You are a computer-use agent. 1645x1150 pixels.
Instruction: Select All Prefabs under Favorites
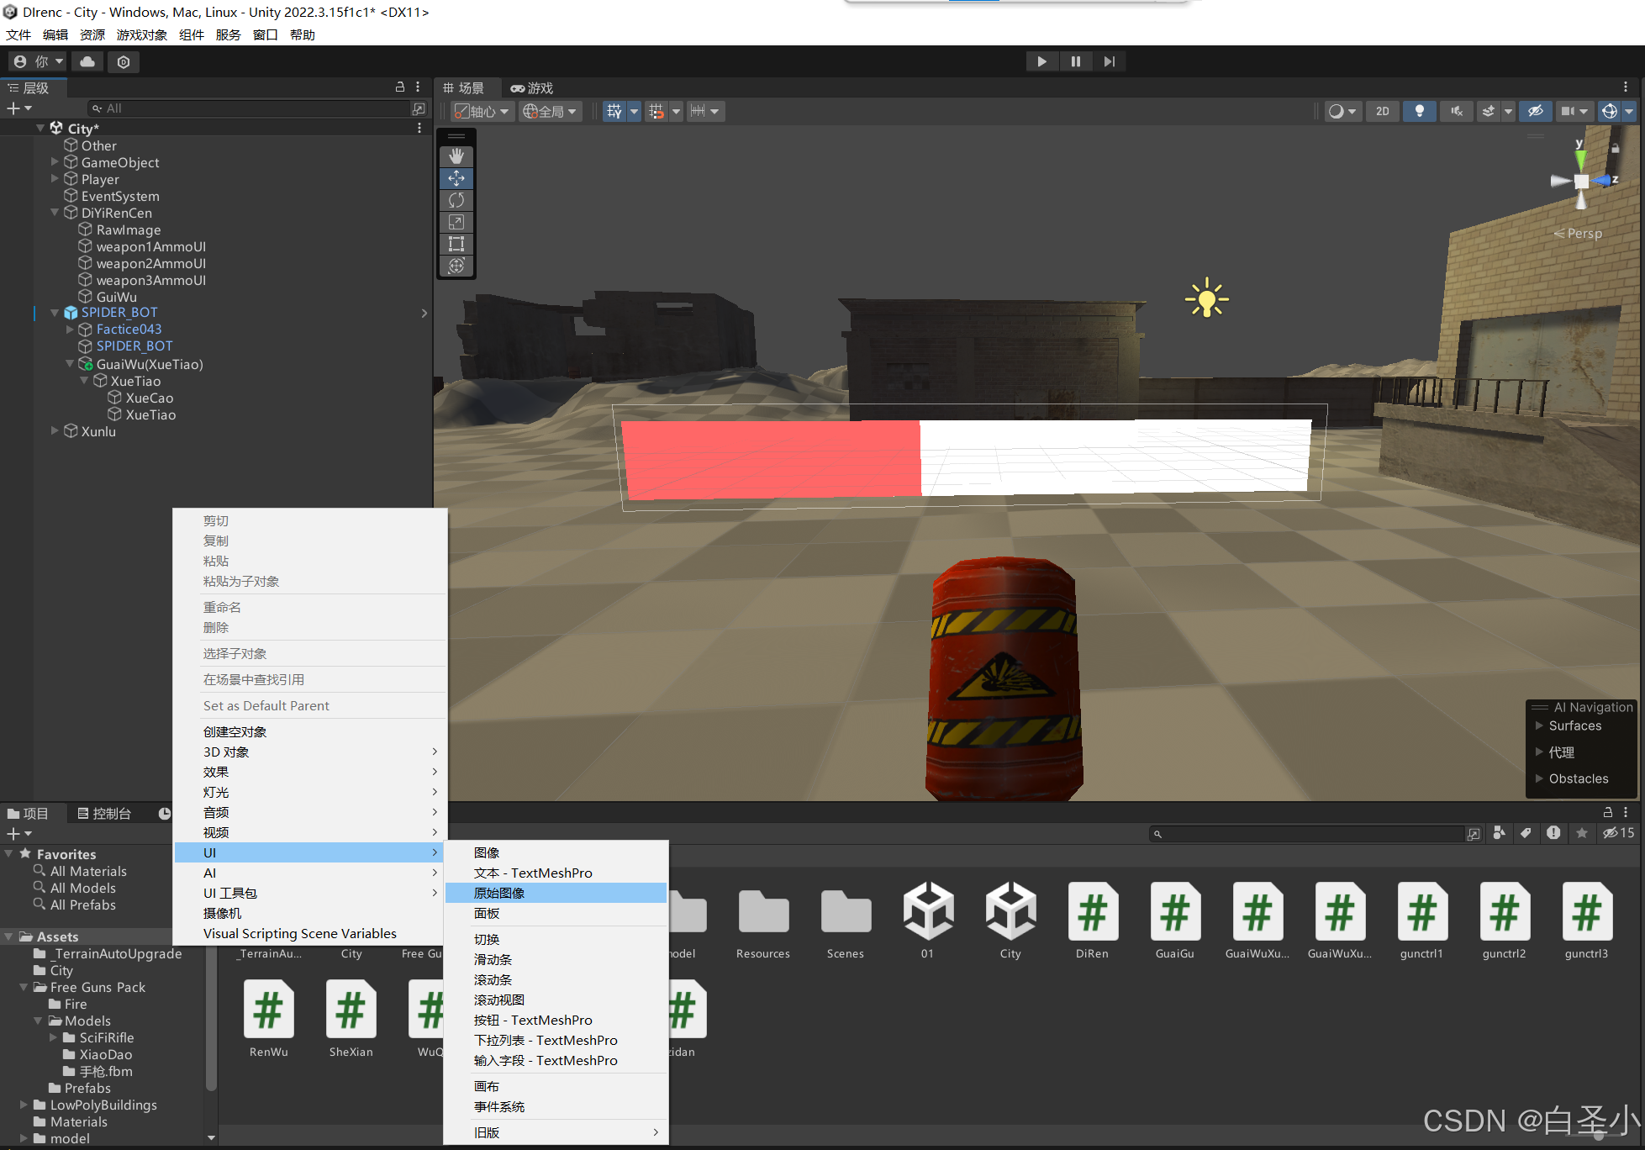coord(82,905)
